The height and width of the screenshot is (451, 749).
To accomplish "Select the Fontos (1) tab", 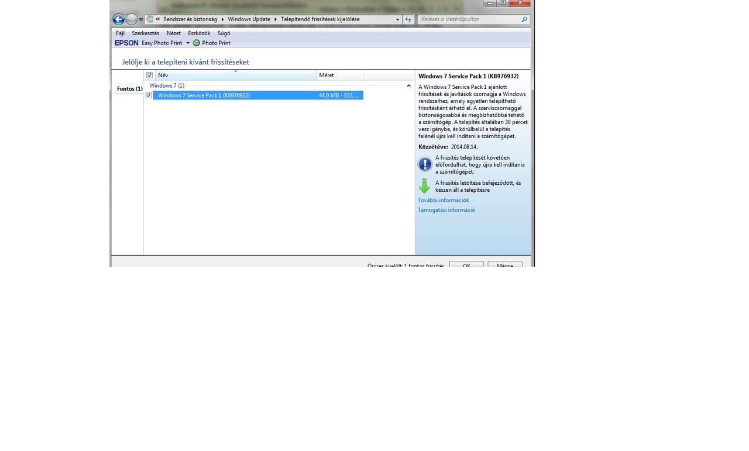I will point(129,89).
